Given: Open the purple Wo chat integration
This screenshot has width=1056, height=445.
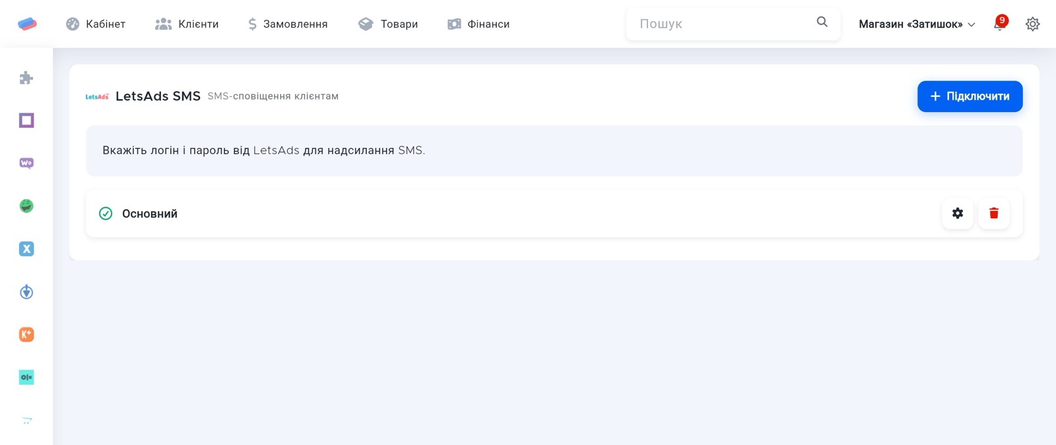Looking at the screenshot, I should 26,163.
